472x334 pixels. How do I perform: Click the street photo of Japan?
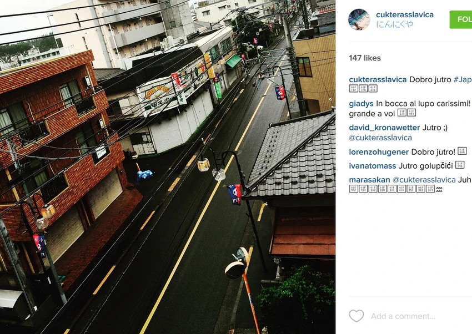point(168,167)
